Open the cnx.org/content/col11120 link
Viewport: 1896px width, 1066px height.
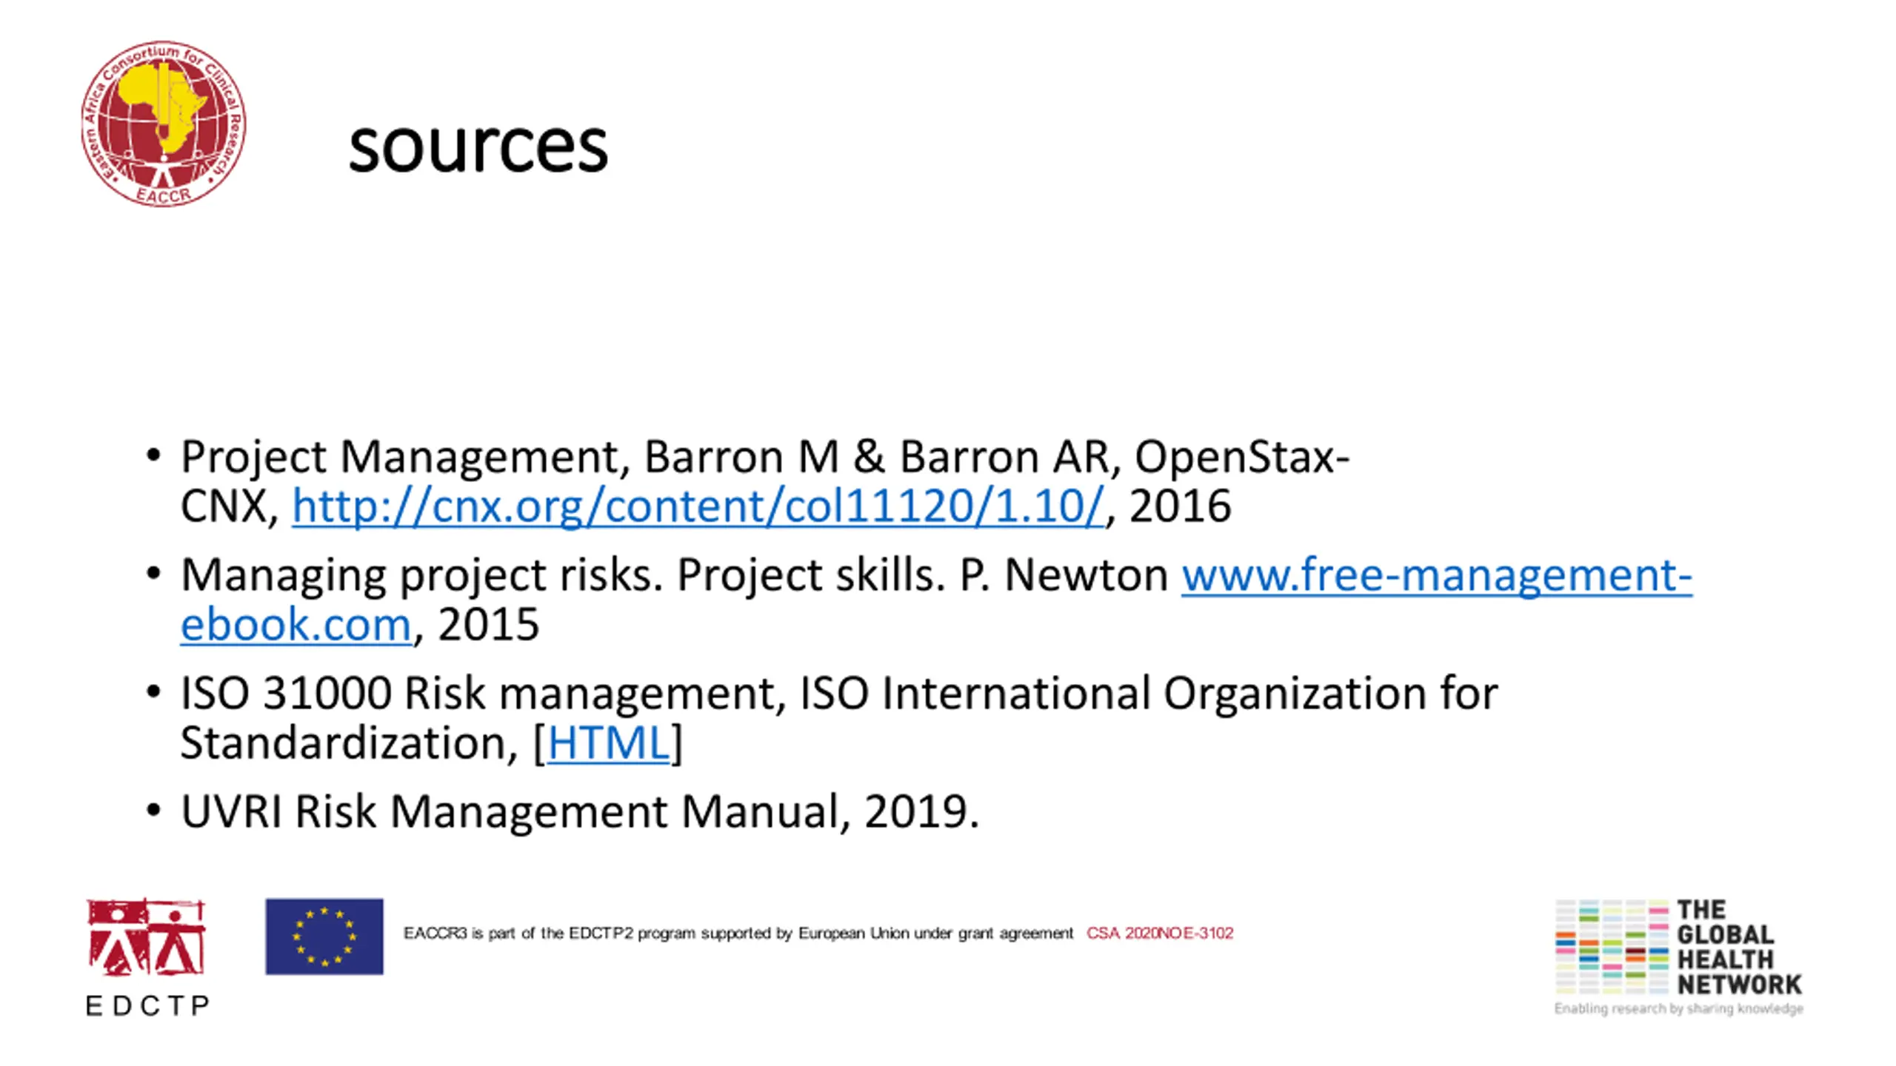[x=698, y=507]
